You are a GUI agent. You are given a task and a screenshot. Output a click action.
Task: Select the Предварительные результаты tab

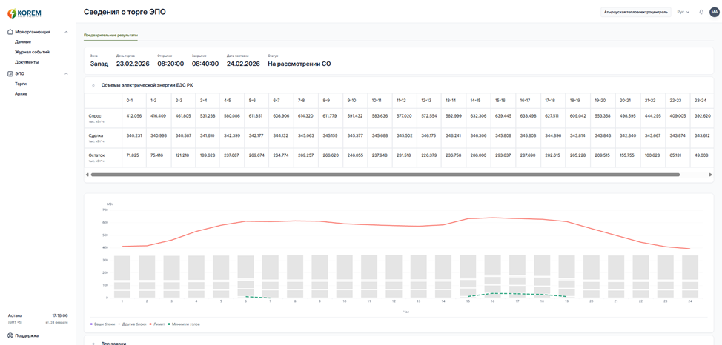pos(111,35)
